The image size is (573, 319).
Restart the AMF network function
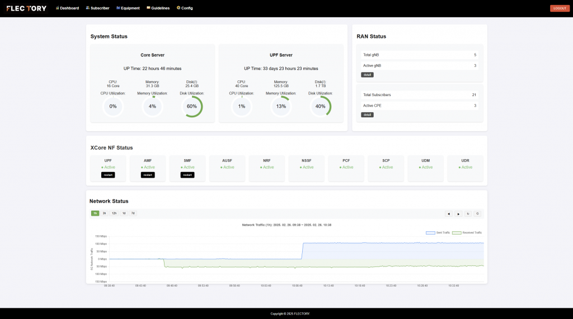(x=148, y=175)
